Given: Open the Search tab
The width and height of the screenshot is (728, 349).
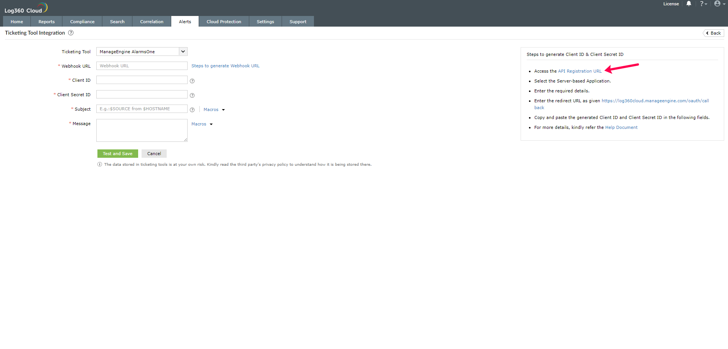Looking at the screenshot, I should (117, 22).
